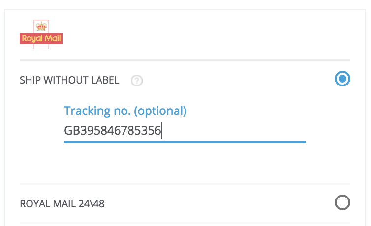Click the GB prefix of the tracking number
This screenshot has width=371, height=226.
72,131
